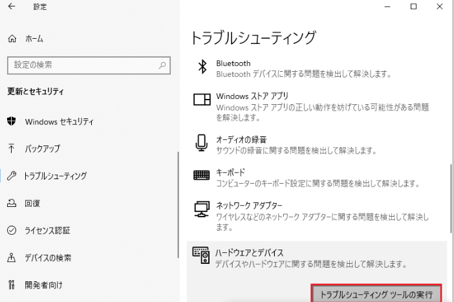Click the keyboard troubleshooter icon
This screenshot has height=302, width=454.
(x=202, y=175)
